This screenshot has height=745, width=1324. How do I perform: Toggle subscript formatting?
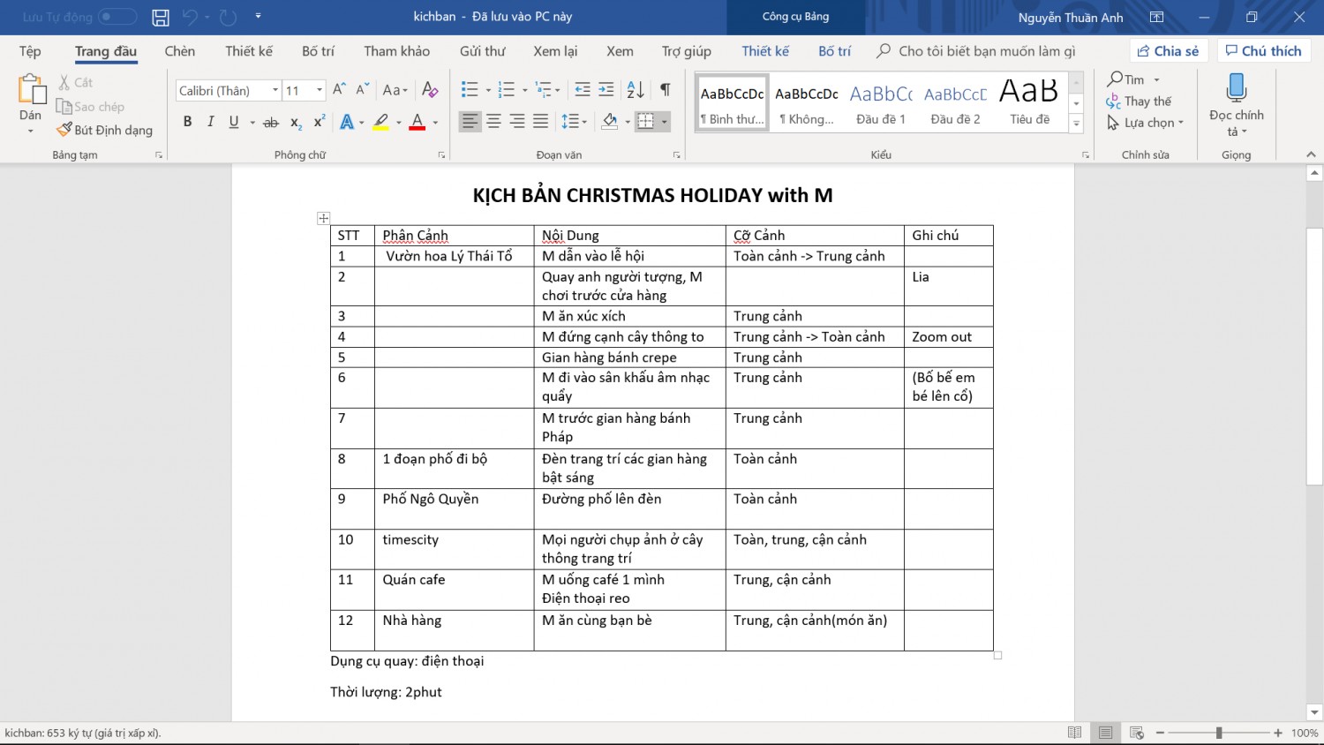pos(297,122)
